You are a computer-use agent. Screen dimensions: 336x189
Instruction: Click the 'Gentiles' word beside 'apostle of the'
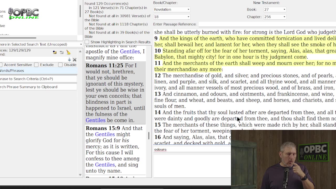(130, 51)
